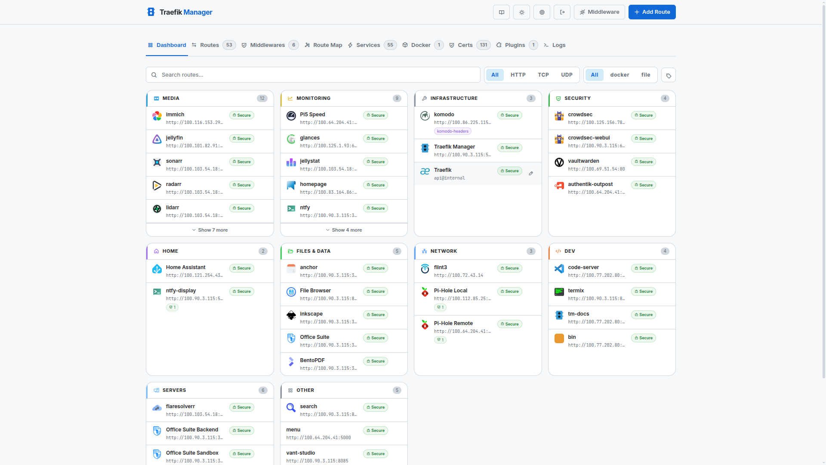Open the Middleware button in the header
This screenshot has height=465, width=826.
point(599,12)
